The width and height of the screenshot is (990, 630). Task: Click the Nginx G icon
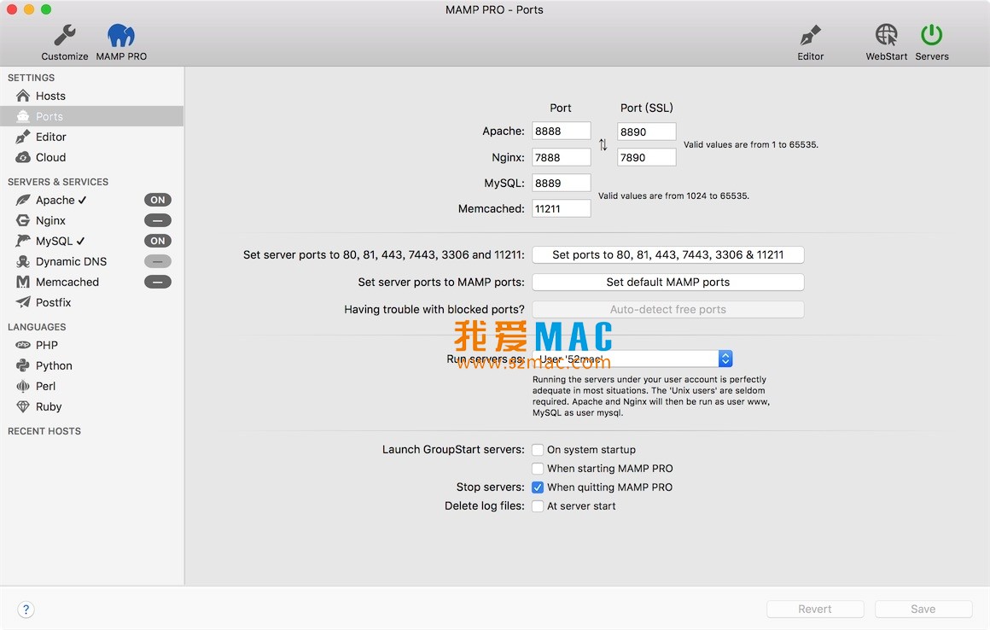23,220
